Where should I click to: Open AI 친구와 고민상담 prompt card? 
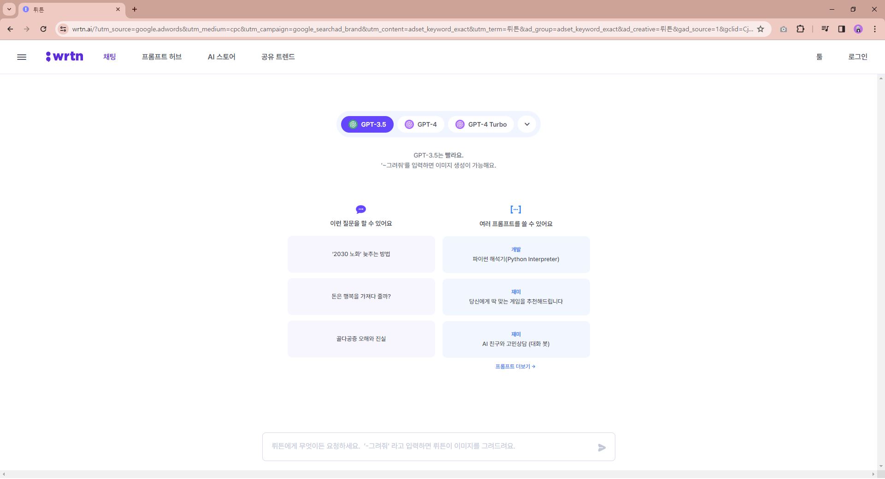(x=516, y=339)
